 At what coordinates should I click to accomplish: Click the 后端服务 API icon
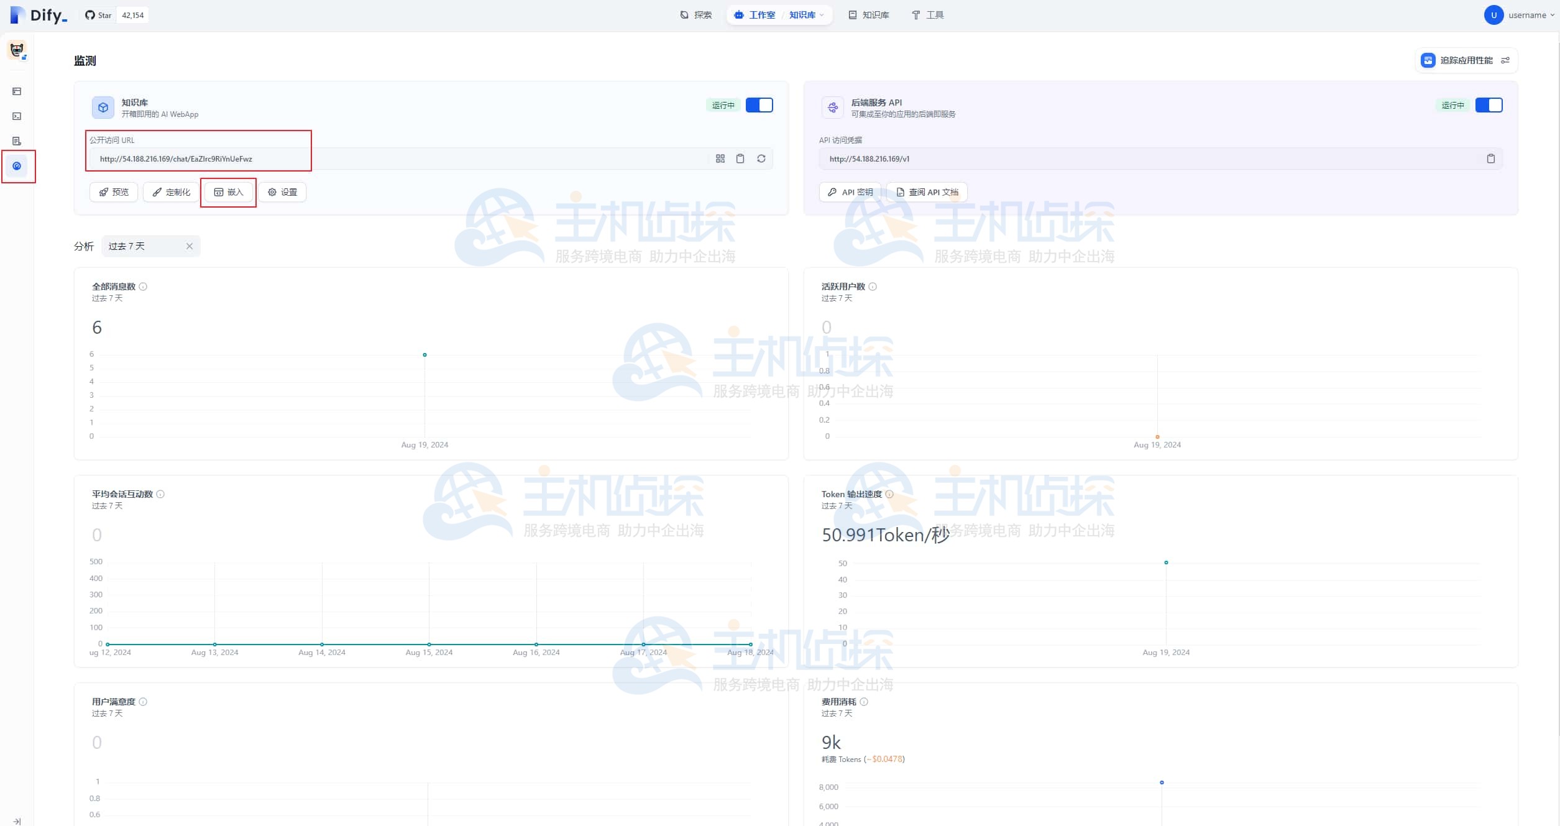click(x=833, y=108)
